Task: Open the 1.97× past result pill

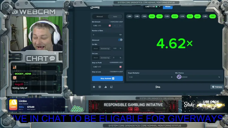Action: coord(190,16)
